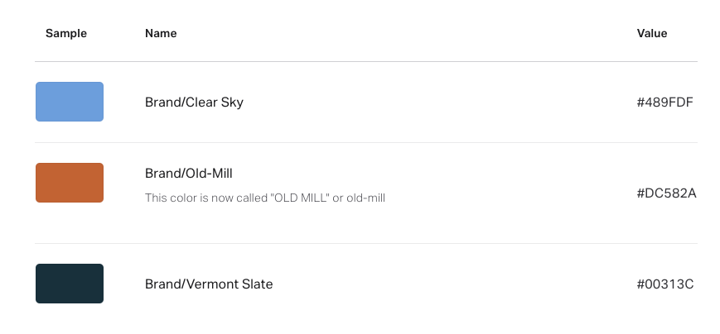
Task: Click the Value column header
Action: pyautogui.click(x=652, y=34)
